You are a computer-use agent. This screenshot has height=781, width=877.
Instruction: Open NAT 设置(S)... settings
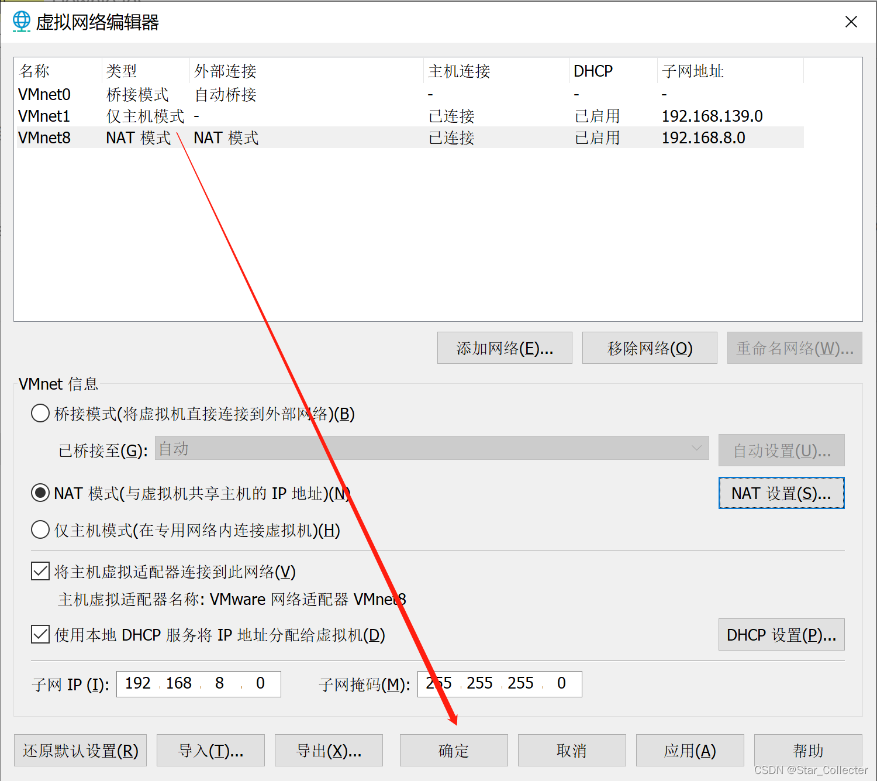point(782,493)
